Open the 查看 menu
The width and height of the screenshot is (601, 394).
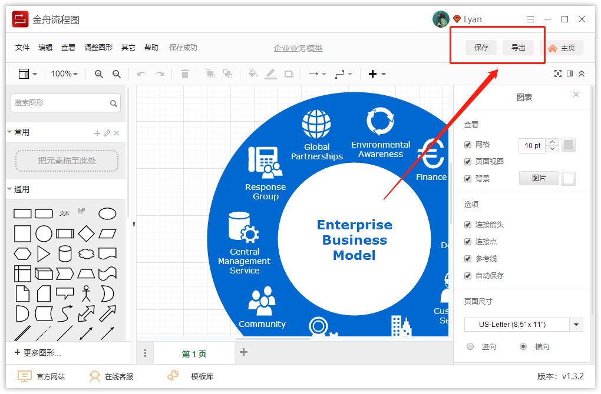pos(68,48)
